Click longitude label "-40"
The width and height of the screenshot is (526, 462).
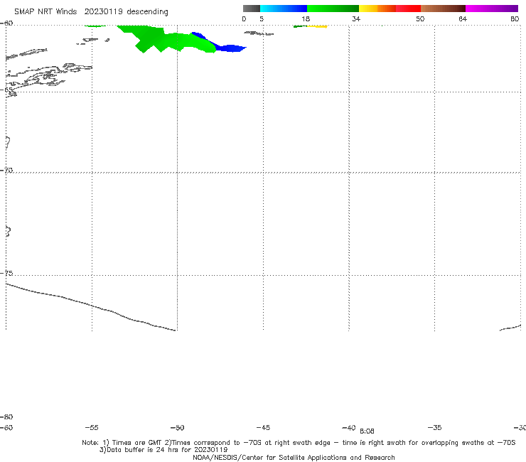click(349, 427)
